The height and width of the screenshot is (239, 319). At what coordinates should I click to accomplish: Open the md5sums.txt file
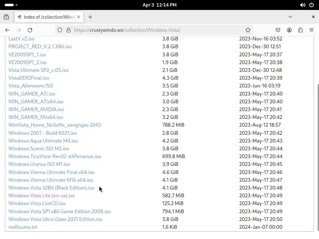(23, 227)
